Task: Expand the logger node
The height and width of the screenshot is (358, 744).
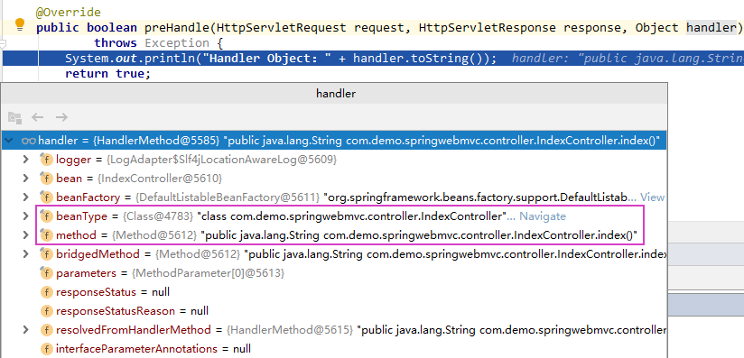Action: [25, 160]
